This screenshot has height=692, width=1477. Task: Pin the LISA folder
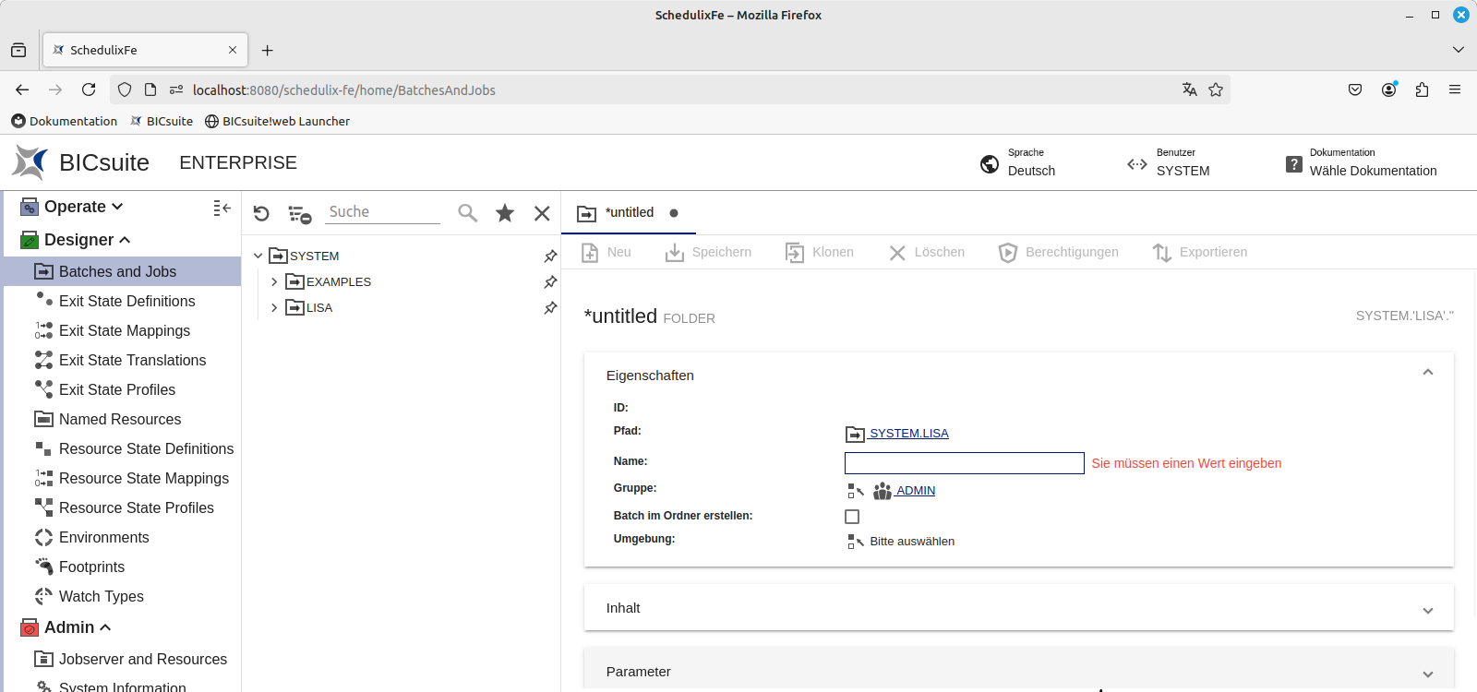[550, 307]
